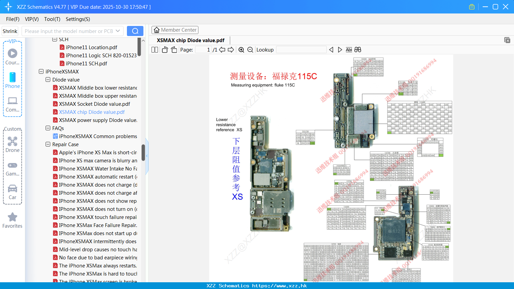Open the Tool(T) menu

[x=52, y=19]
